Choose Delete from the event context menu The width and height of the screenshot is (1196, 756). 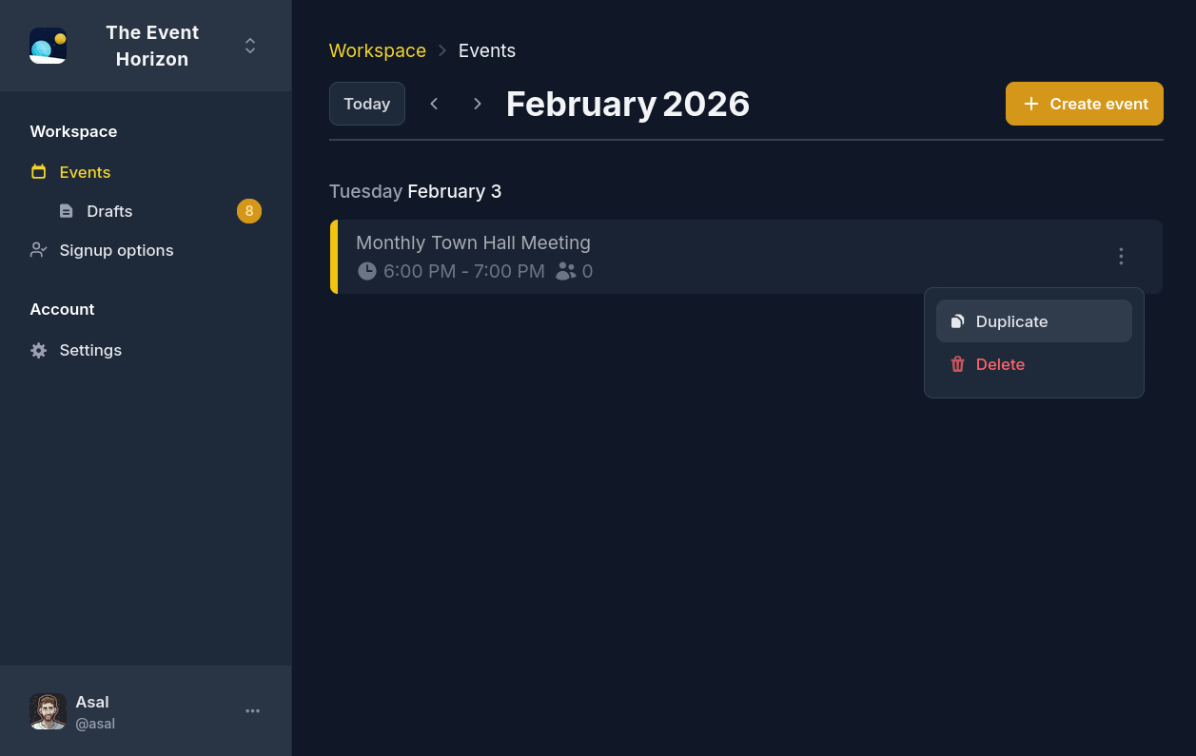1000,364
